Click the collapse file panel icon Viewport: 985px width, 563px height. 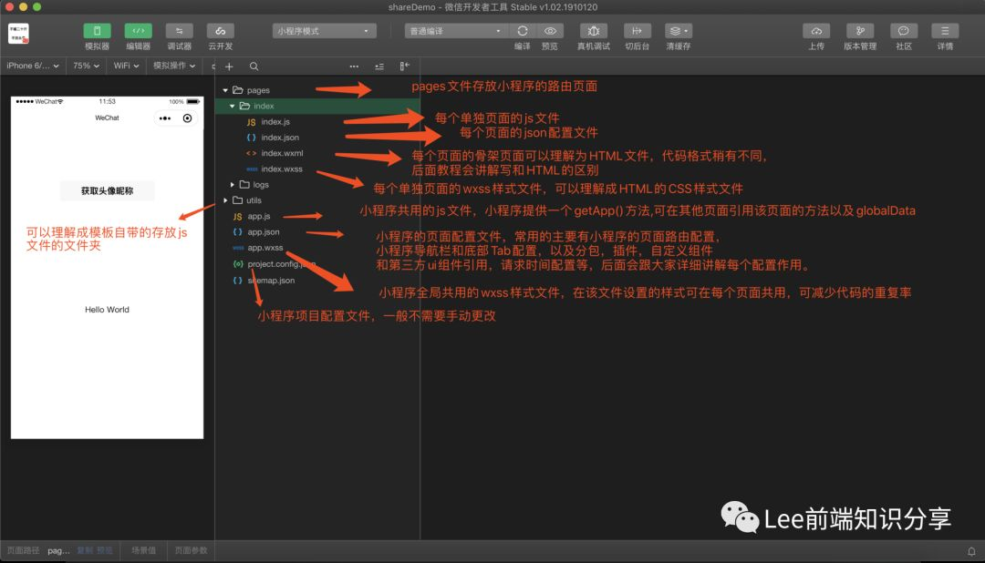405,67
